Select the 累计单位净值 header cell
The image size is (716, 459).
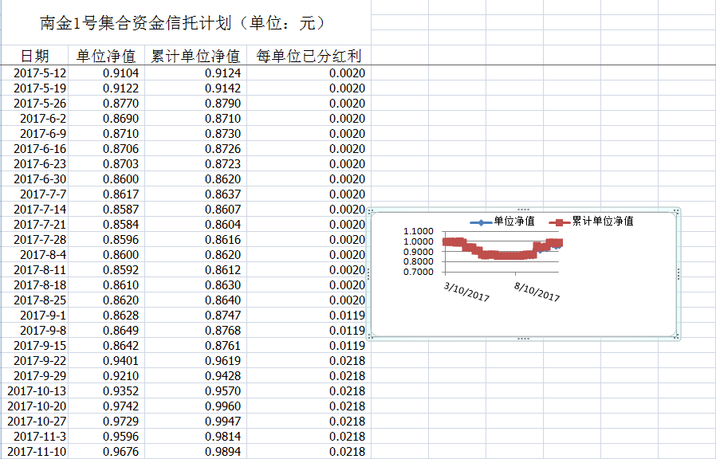(x=195, y=56)
